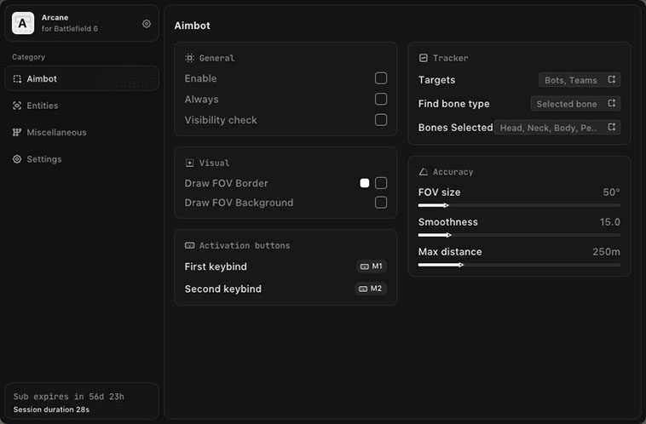Screen dimensions: 646x424
Task: Click the Tracker section header icon
Action: (424, 58)
